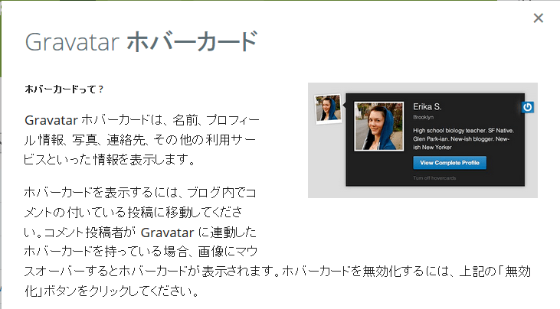This screenshot has height=309, width=560.
Task: Click the text Gravatar に連動した
Action: (198, 233)
